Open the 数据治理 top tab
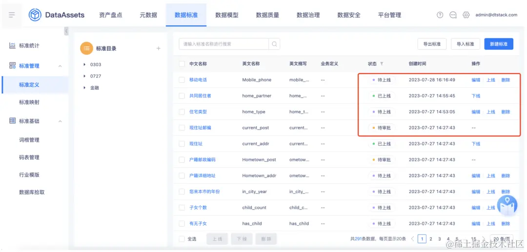This screenshot has height=252, width=527. [x=308, y=15]
